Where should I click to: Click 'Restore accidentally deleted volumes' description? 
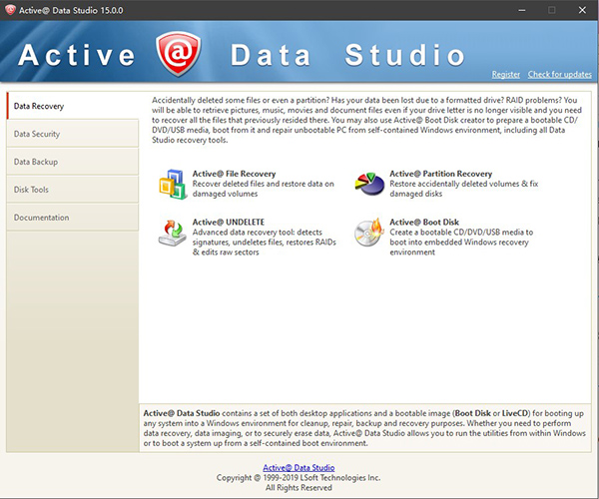(464, 189)
